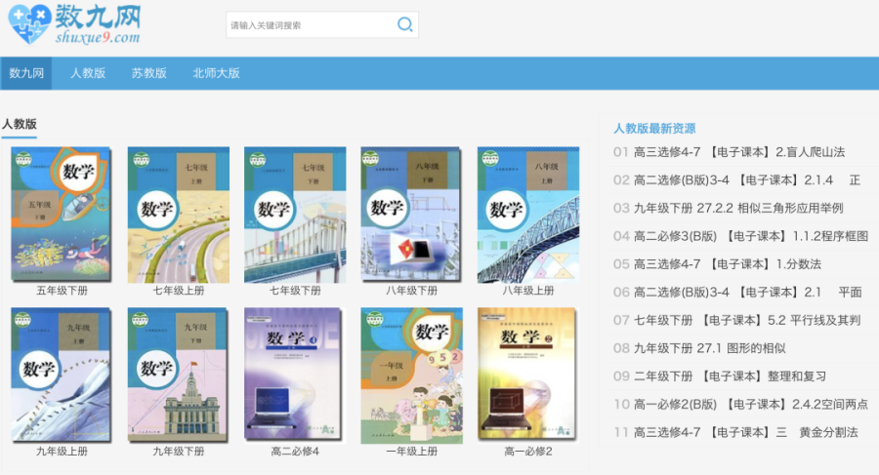
Task: Click the 七年级下册 caption link
Action: tap(295, 291)
